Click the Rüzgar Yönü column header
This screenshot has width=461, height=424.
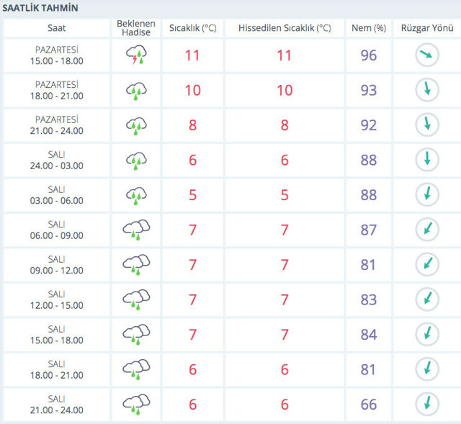point(427,28)
